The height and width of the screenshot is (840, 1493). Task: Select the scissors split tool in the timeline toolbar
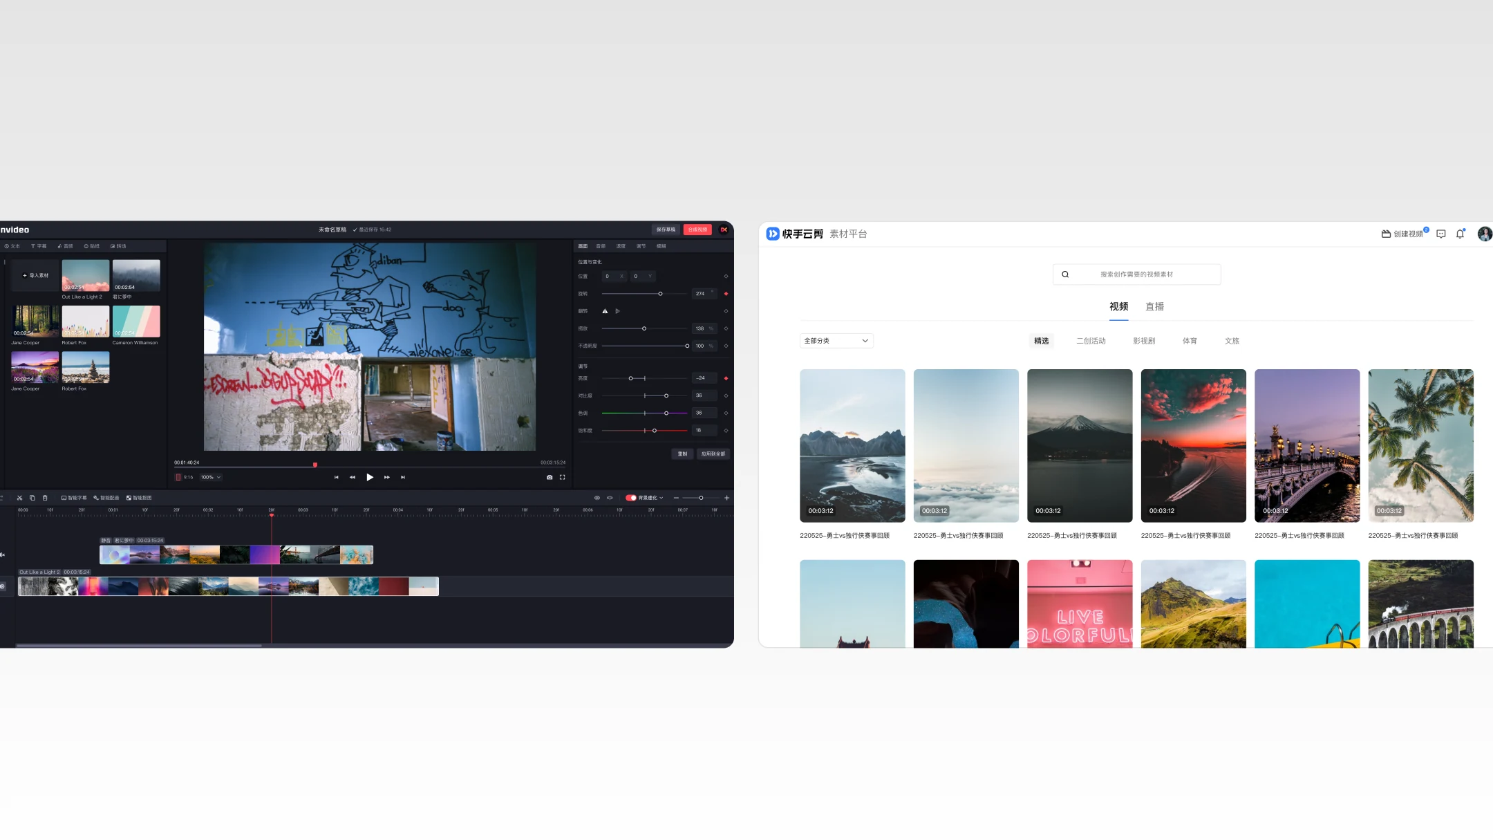pyautogui.click(x=19, y=498)
